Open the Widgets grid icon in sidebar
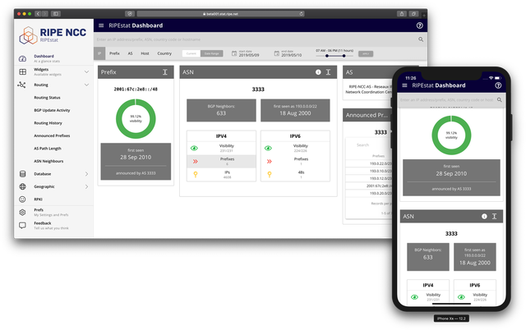Image resolution: width=526 pixels, height=330 pixels. 22,71
